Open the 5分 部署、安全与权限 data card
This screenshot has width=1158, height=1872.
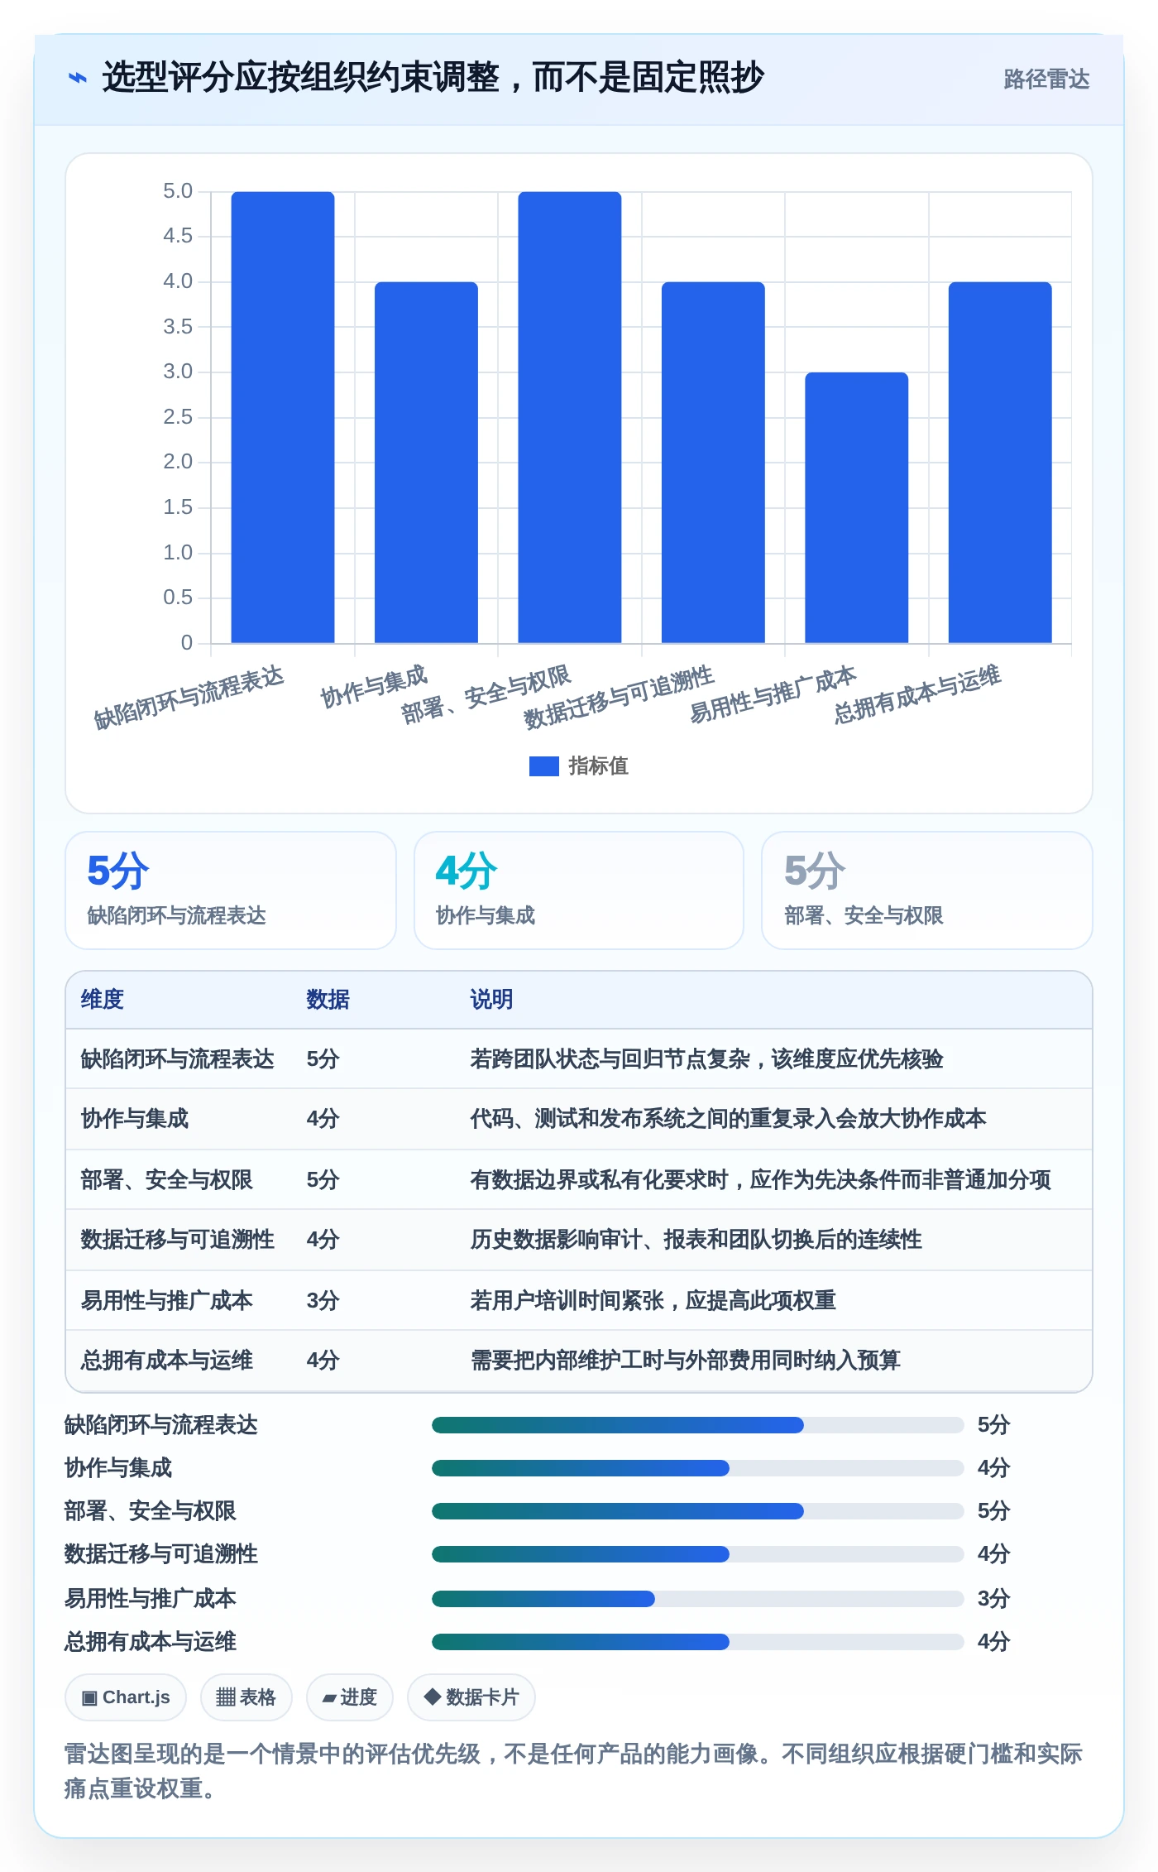[x=927, y=890]
